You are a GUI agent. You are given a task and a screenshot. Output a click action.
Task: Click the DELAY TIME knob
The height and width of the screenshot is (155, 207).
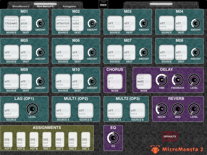point(161,80)
